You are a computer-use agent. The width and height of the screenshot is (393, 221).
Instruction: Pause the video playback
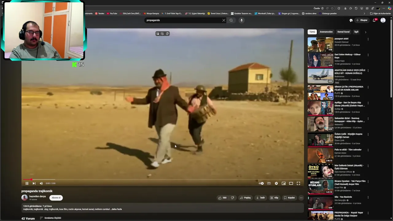pyautogui.click(x=27, y=183)
